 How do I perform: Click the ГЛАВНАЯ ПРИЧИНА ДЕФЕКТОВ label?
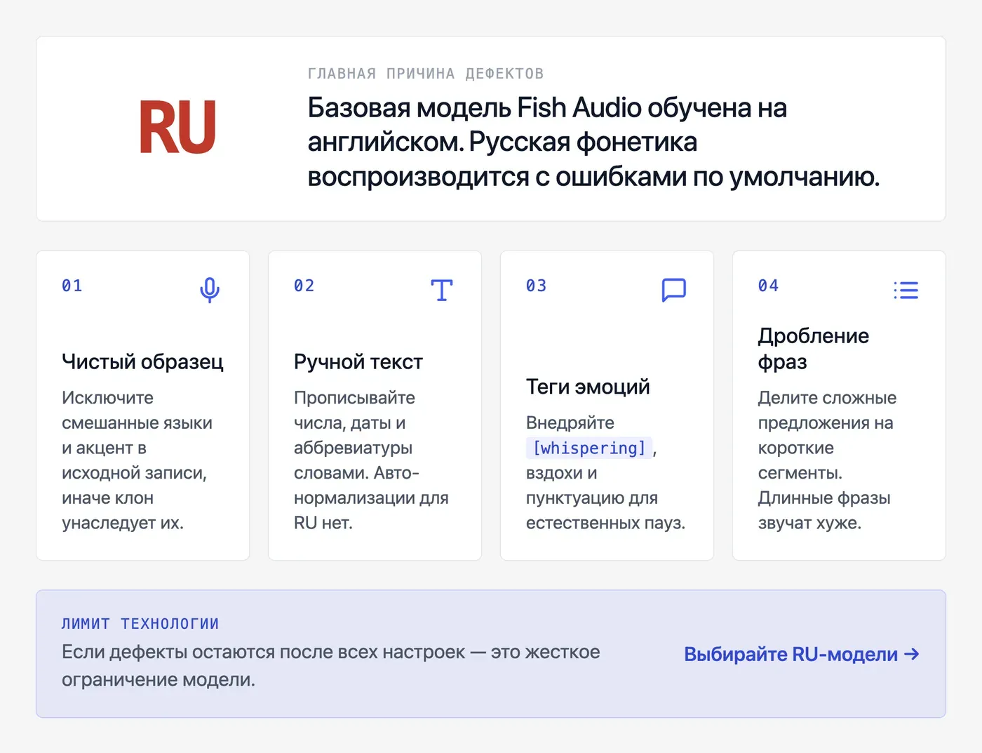click(426, 74)
